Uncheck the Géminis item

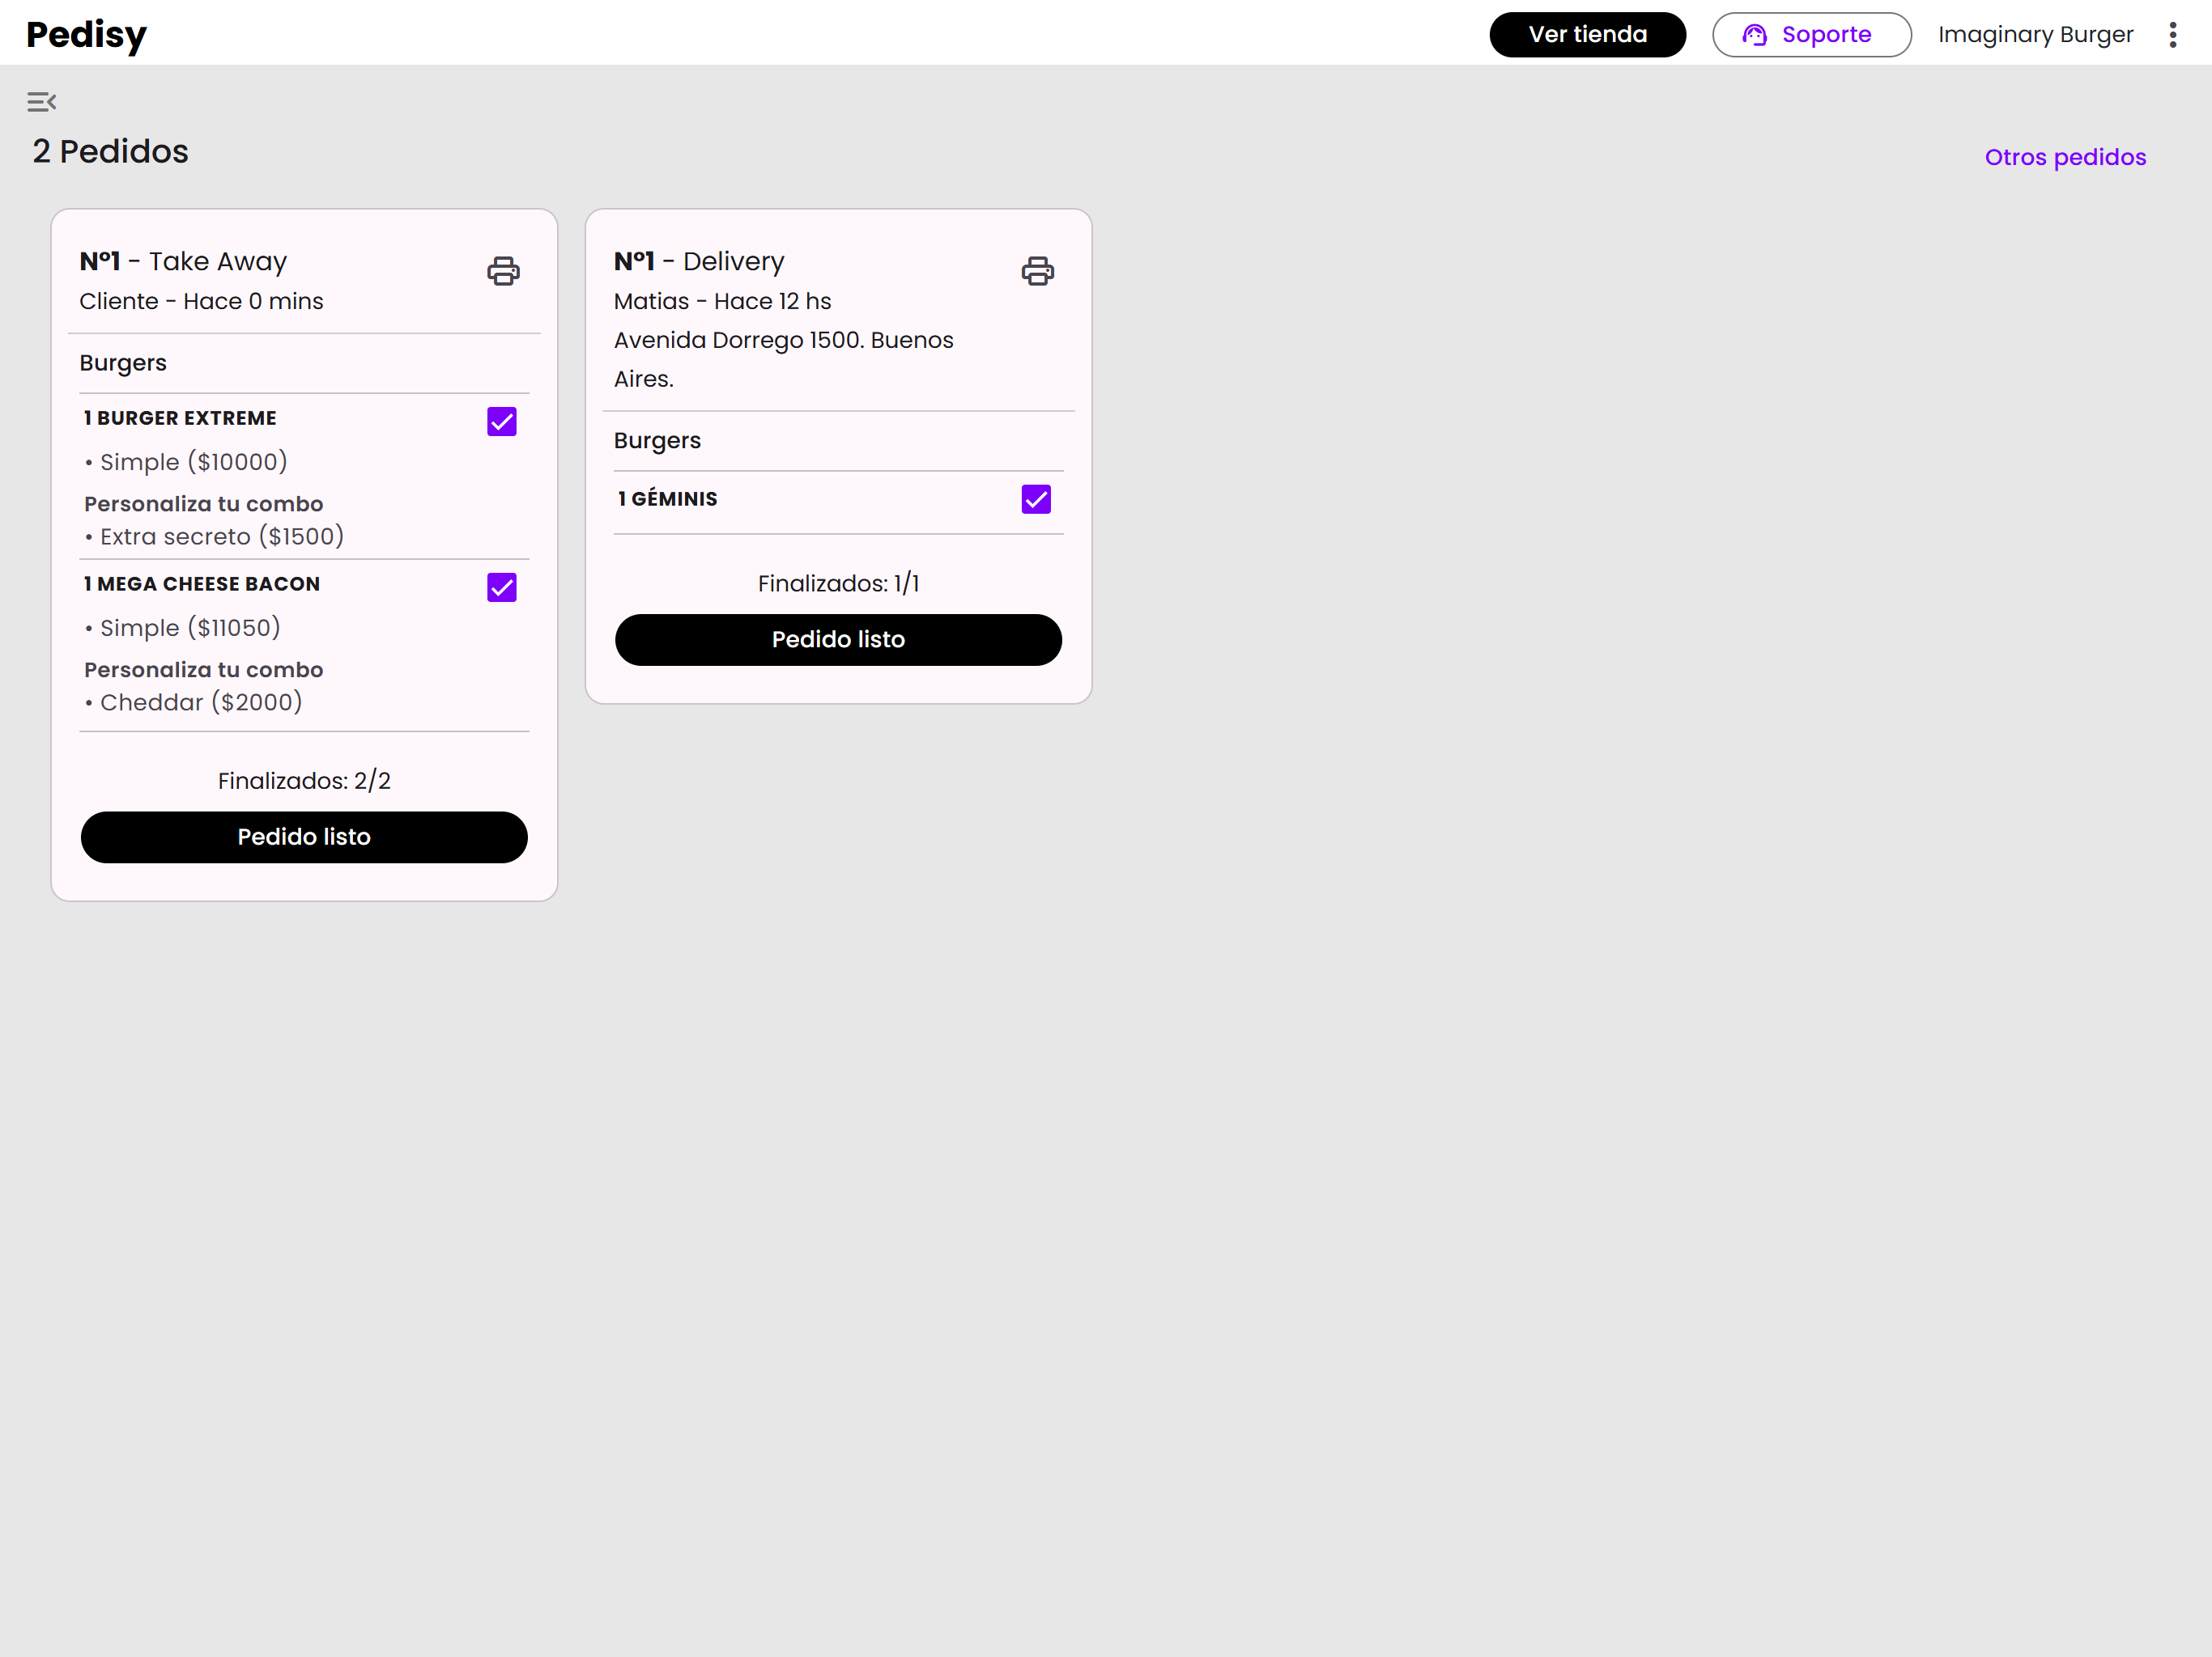pos(1036,498)
